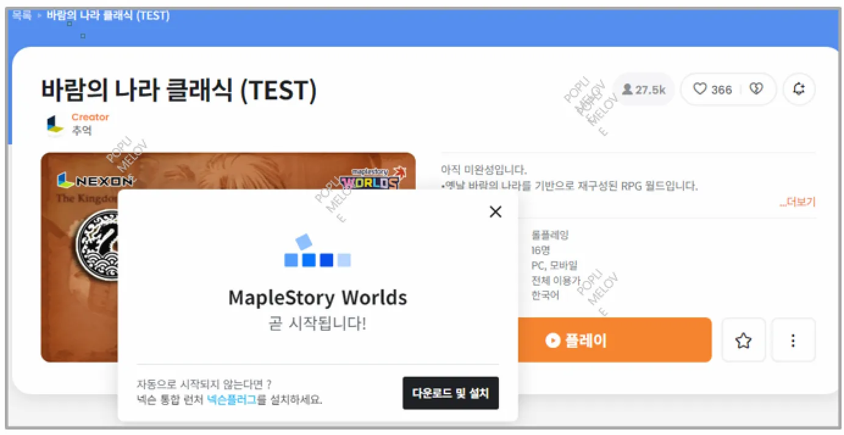The image size is (844, 435).
Task: Click the creator avatar icon
Action: (55, 124)
